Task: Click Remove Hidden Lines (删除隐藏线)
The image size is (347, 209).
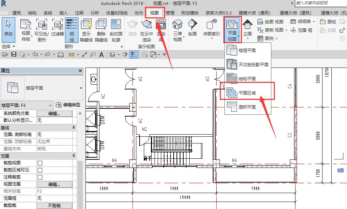Action: tap(101, 30)
